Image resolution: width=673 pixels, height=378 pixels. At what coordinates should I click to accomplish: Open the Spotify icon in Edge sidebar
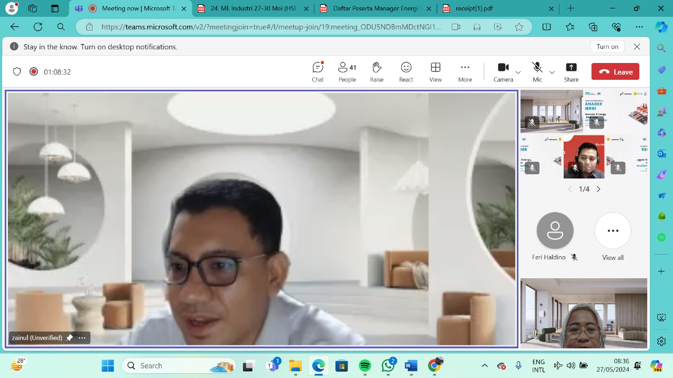pos(661,237)
